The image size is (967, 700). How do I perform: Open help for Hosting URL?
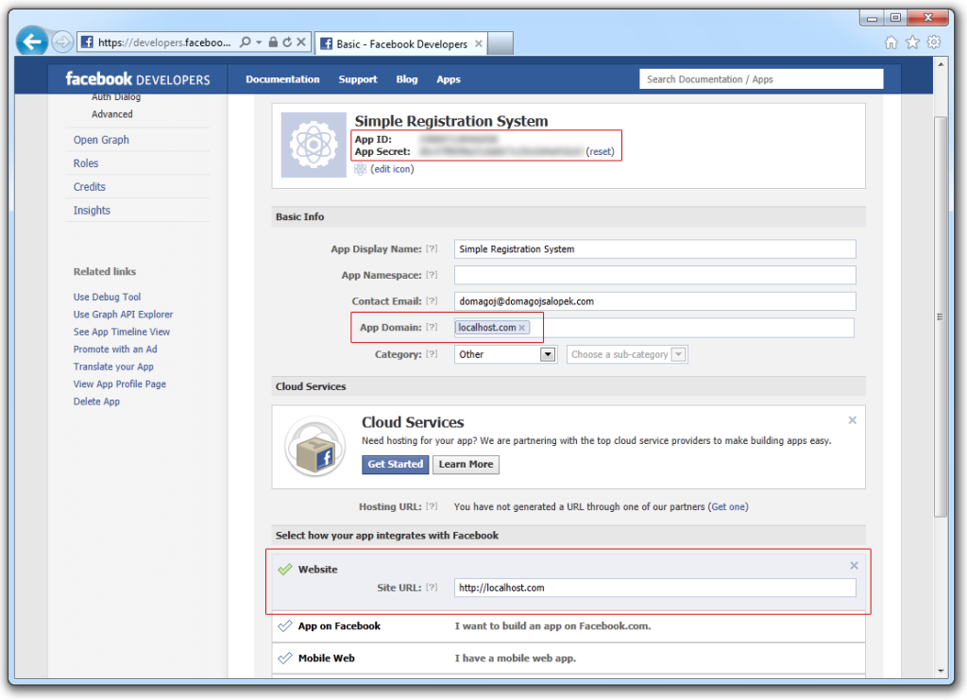click(432, 506)
